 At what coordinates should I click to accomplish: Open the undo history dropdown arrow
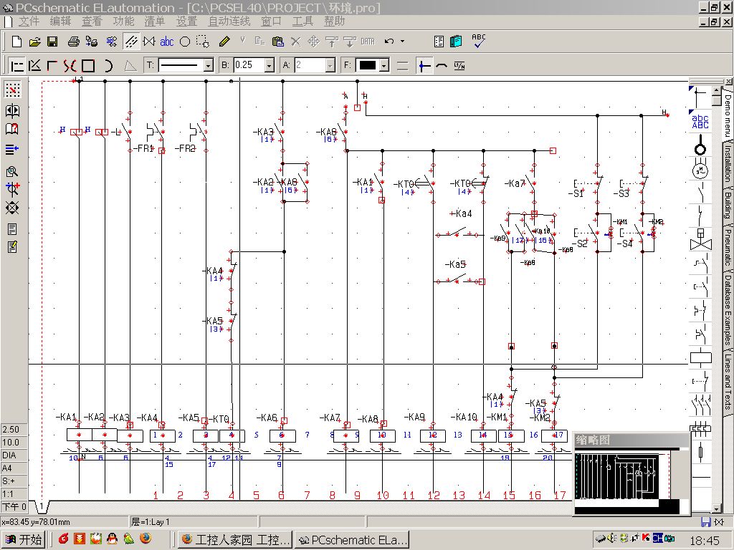coord(402,42)
